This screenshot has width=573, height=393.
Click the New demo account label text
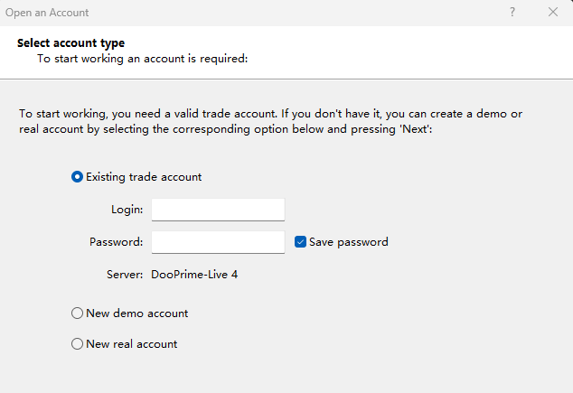click(136, 313)
